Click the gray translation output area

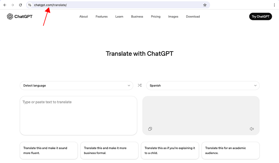click(201, 116)
